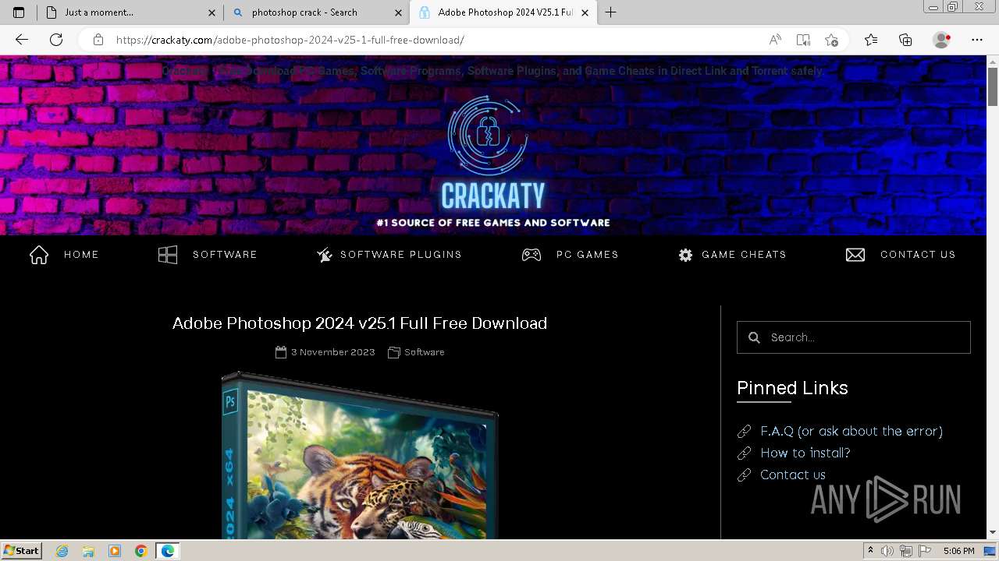Click the page vertical scrollbar thumb
The width and height of the screenshot is (999, 561).
tap(993, 86)
